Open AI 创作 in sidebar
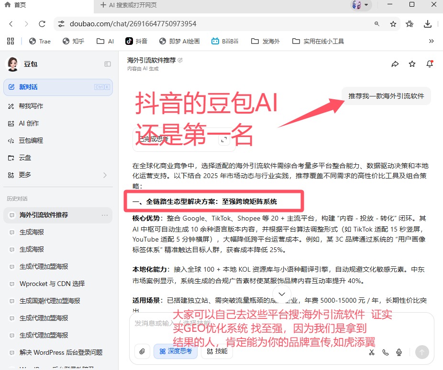The height and width of the screenshot is (370, 443). pyautogui.click(x=58, y=123)
